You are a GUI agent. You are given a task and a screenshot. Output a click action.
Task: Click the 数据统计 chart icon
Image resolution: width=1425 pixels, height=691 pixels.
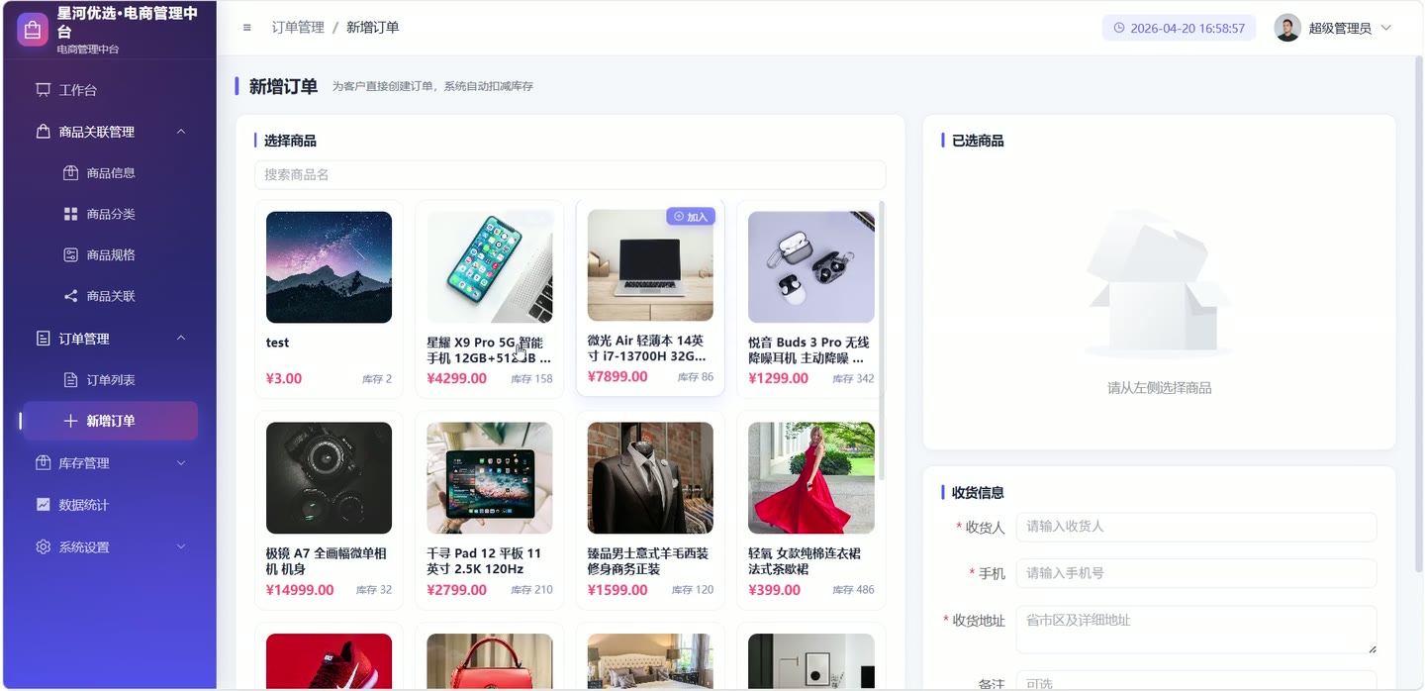(43, 504)
